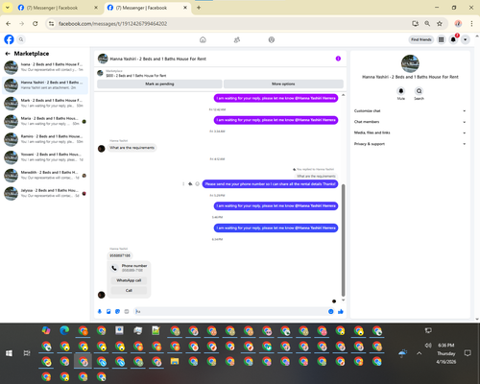Select the second Messenger browser tab
Screen dimensions: 480x384
click(x=147, y=8)
